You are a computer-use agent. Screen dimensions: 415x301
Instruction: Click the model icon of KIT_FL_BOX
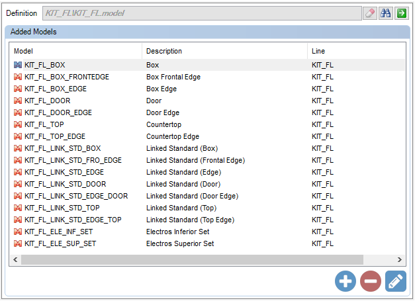18,65
